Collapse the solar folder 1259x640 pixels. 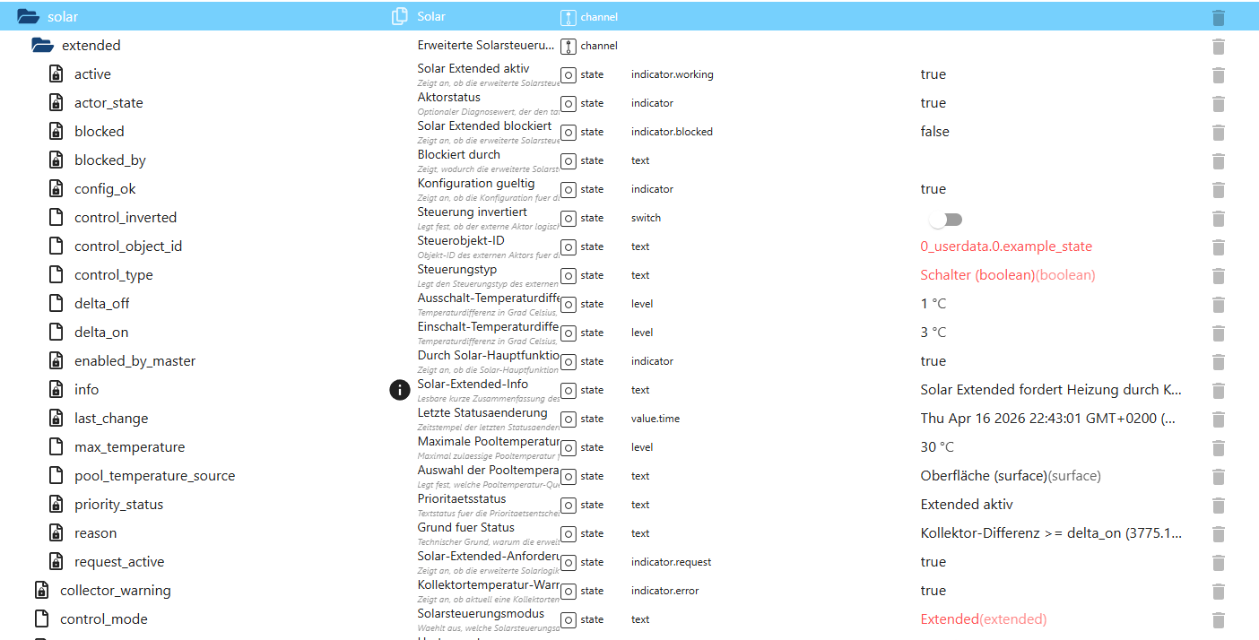coord(29,16)
